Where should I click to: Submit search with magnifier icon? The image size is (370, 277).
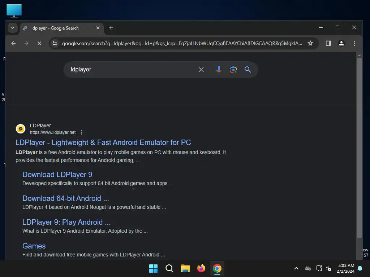click(x=248, y=70)
